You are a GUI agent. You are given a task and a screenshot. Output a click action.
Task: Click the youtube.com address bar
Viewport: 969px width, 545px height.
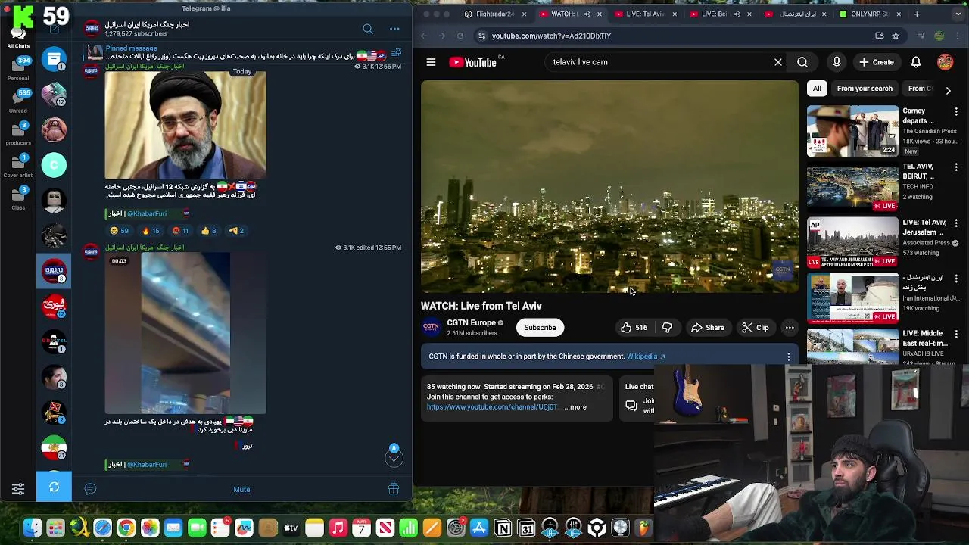(674, 36)
